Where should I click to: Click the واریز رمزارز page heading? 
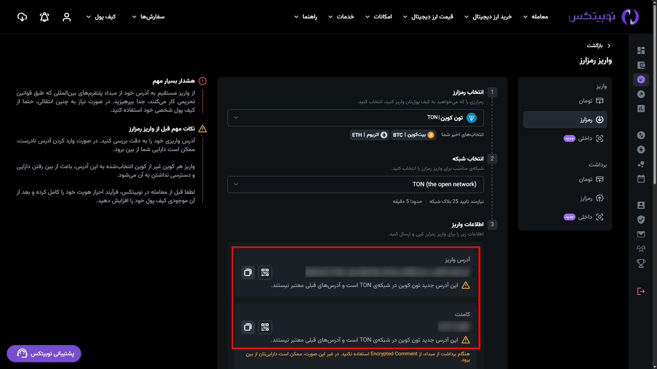pos(595,61)
